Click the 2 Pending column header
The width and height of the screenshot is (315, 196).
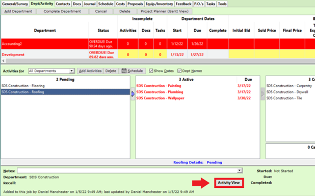[x=65, y=80]
